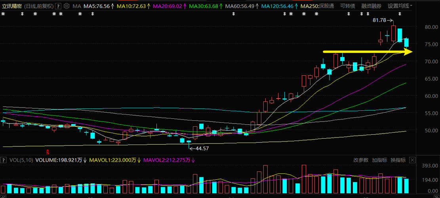Click 改参数 to edit VOL parameters

point(361,160)
